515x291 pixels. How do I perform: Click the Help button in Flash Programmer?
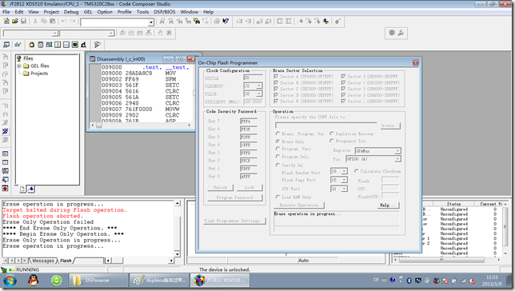[x=389, y=205]
